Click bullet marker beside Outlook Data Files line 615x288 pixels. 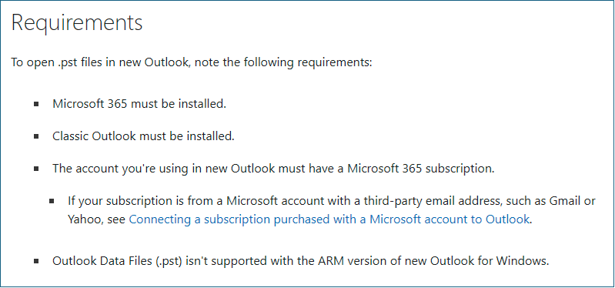pos(36,261)
